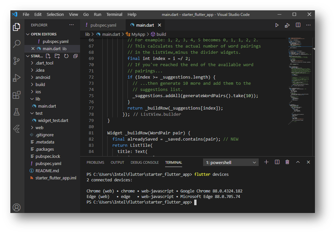Split the editor to the right
The image size is (336, 234).
click(x=298, y=25)
